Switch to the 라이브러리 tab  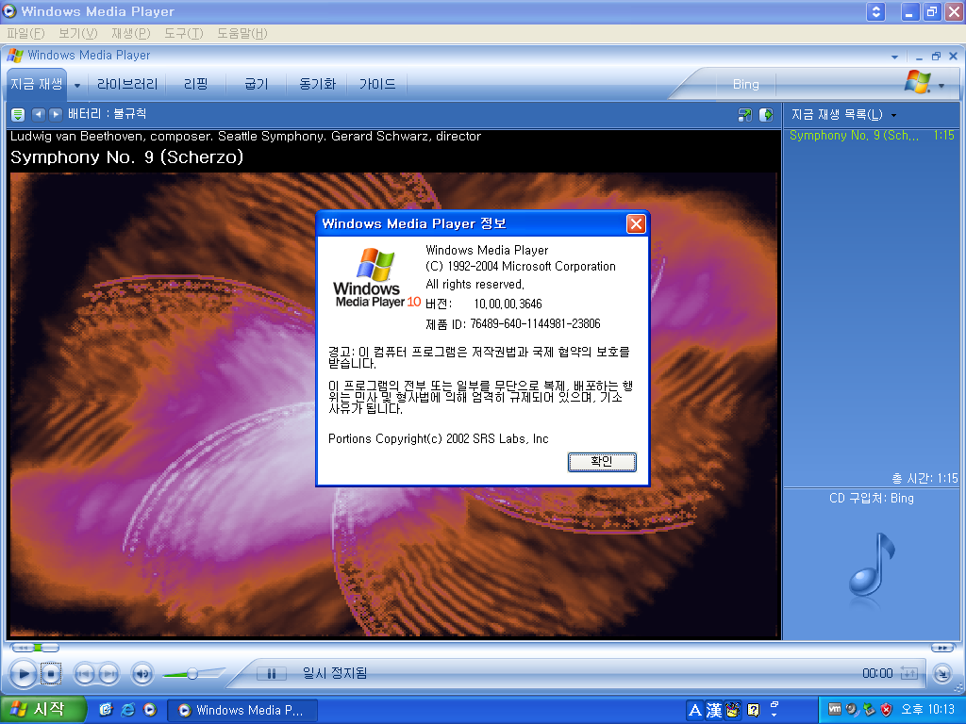(x=127, y=84)
